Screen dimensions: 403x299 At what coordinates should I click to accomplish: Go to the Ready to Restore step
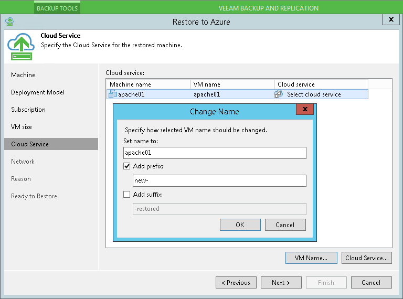pyautogui.click(x=34, y=196)
